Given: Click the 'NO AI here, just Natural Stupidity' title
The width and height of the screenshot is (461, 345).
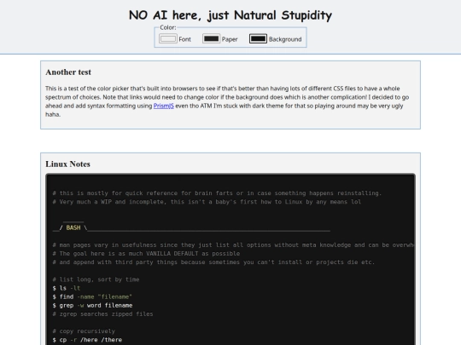Looking at the screenshot, I should tap(230, 15).
